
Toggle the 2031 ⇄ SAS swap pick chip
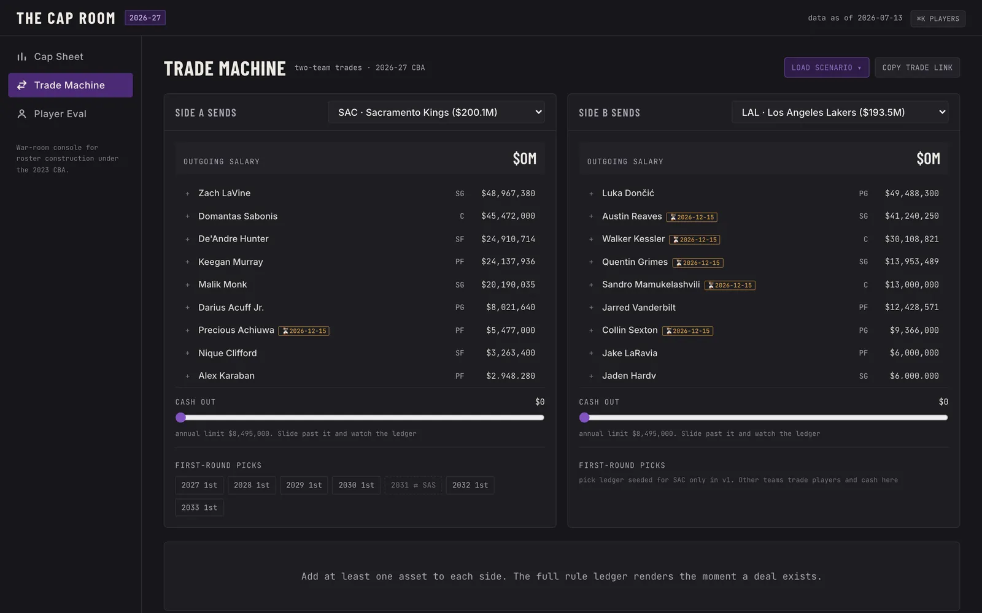(x=413, y=485)
